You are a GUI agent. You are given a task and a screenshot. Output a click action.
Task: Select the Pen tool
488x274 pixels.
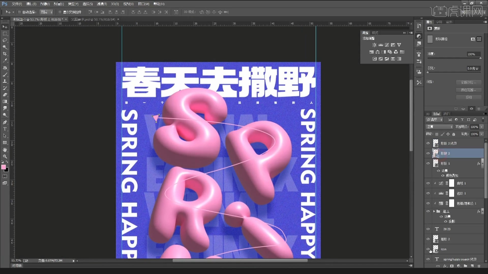click(5, 122)
